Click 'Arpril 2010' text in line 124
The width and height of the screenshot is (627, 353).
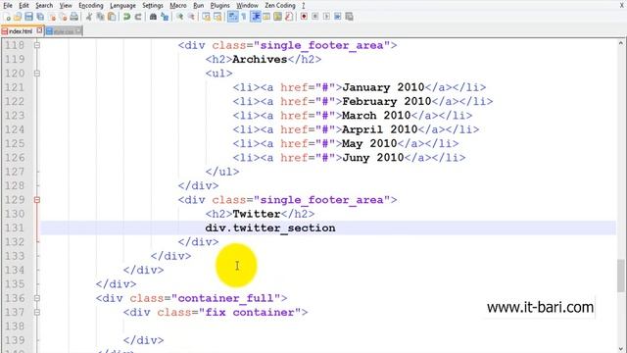click(380, 129)
